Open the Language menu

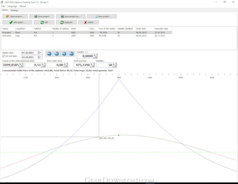12,6
